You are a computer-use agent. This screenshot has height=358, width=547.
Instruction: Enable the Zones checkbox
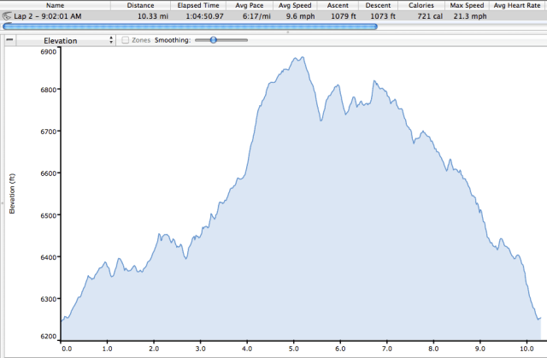[126, 40]
